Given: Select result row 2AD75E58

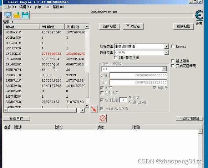Looking at the screenshot, I should point(44,97).
